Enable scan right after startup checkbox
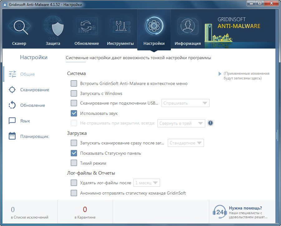Viewport: 281px width, 226px height. click(74, 143)
